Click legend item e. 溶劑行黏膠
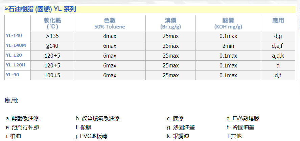 pos(22,127)
